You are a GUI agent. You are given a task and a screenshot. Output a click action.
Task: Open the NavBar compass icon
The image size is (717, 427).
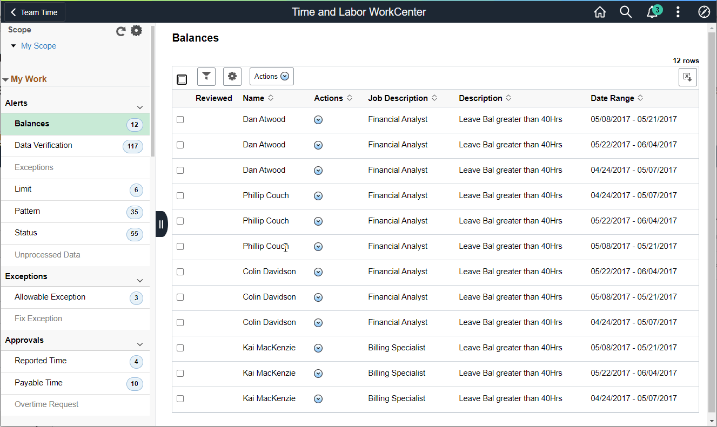coord(703,11)
